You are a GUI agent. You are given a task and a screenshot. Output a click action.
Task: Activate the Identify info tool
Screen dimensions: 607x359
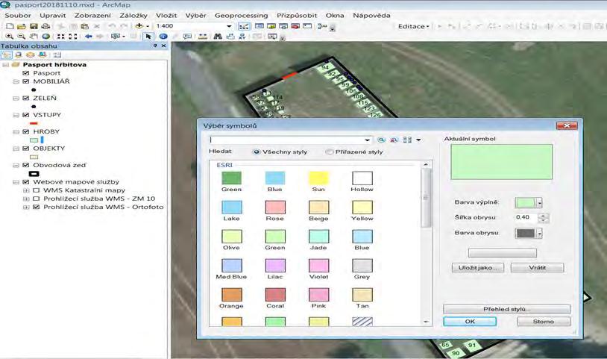tap(163, 37)
